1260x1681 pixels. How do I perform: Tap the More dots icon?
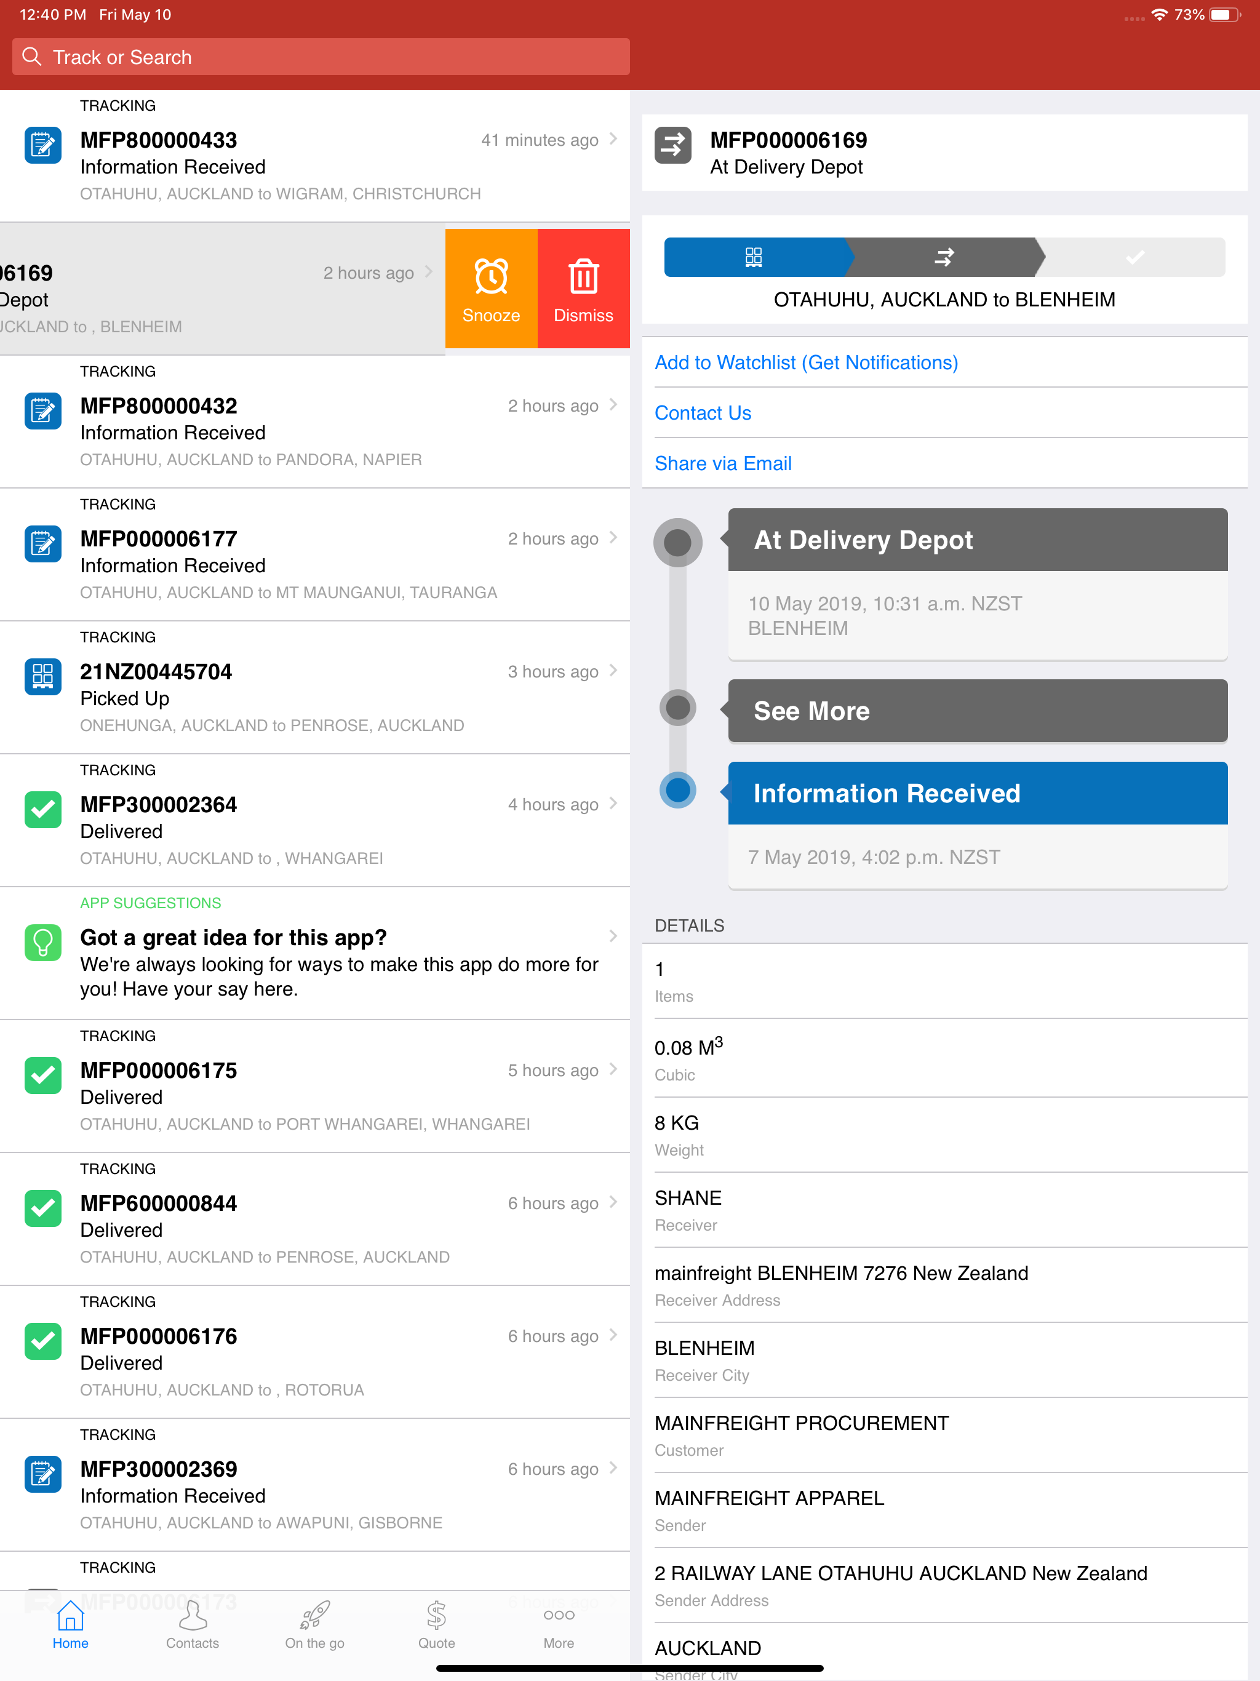(x=559, y=1615)
